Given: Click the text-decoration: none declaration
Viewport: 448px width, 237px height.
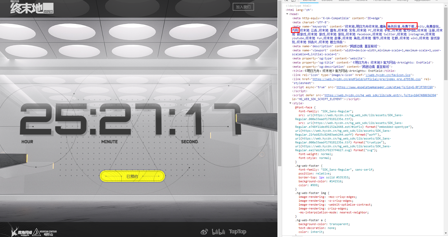Looking at the screenshot, I should pos(317,228).
